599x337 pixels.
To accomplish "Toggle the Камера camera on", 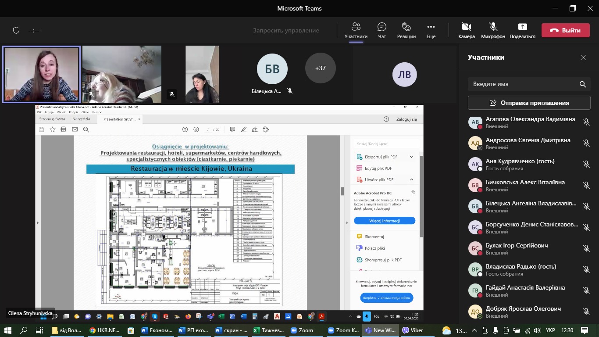I will (x=467, y=30).
